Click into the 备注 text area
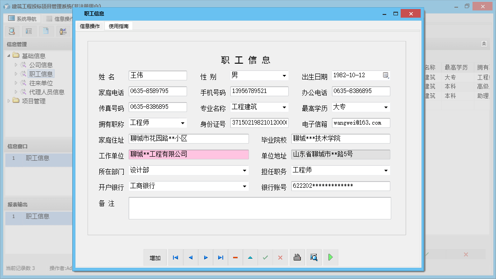496x279 pixels. point(259,208)
